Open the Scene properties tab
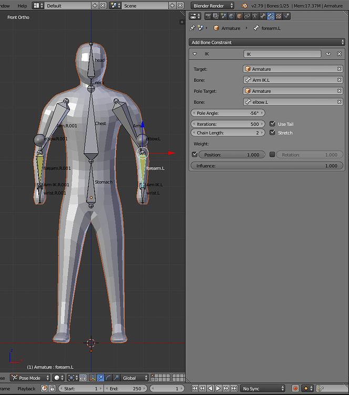349x395 pixels. click(223, 16)
